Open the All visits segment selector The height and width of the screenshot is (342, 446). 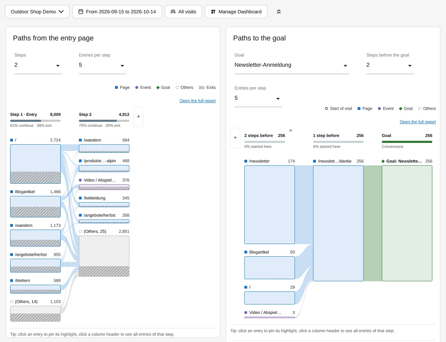(x=183, y=12)
